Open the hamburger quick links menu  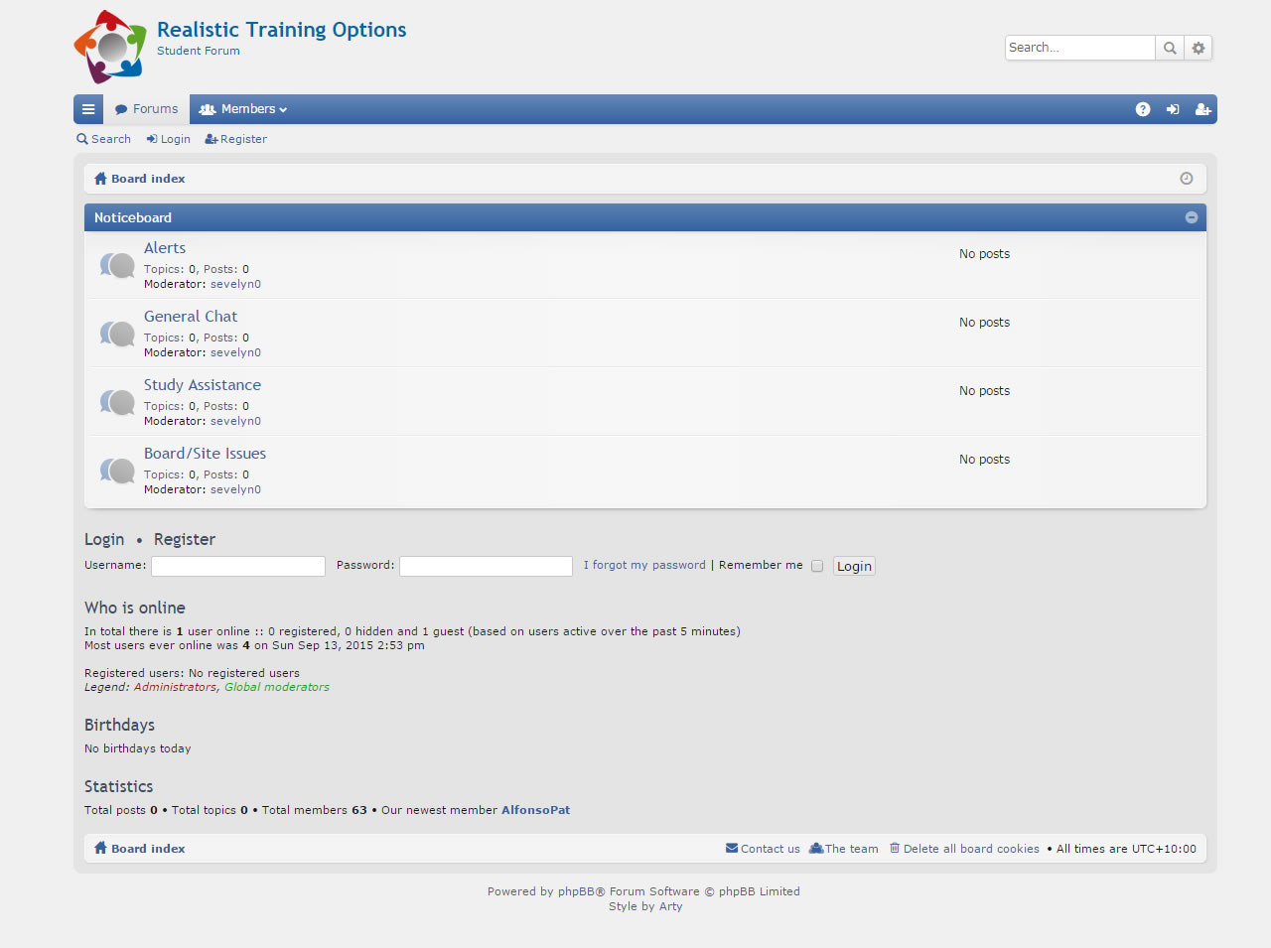coord(88,109)
